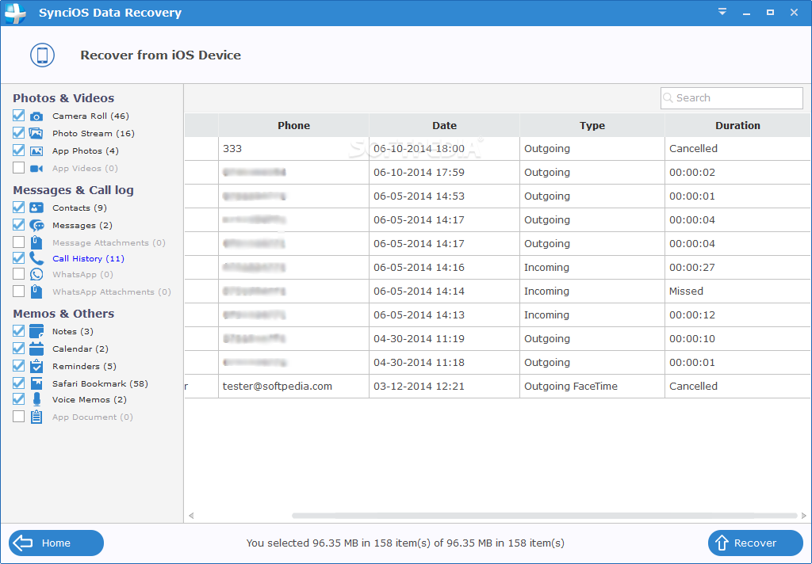The width and height of the screenshot is (812, 564).
Task: Check the App Videos checkbox
Action: click(19, 168)
